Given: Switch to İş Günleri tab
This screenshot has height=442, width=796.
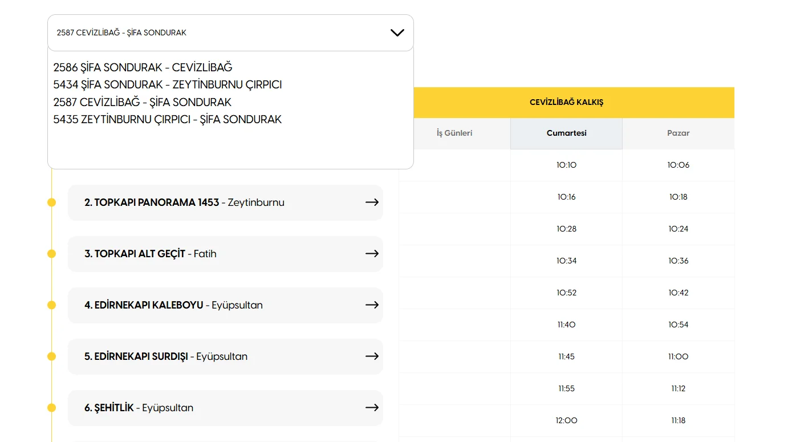Looking at the screenshot, I should click(454, 133).
